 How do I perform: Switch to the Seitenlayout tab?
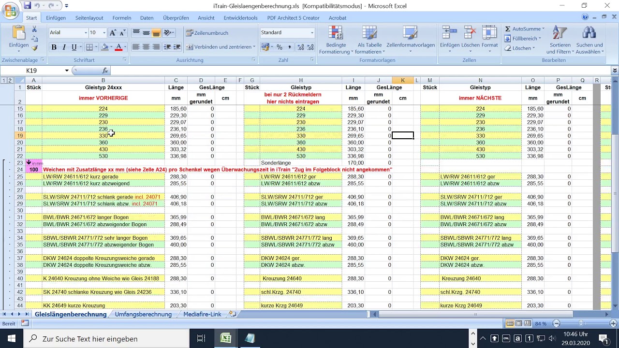point(89,18)
